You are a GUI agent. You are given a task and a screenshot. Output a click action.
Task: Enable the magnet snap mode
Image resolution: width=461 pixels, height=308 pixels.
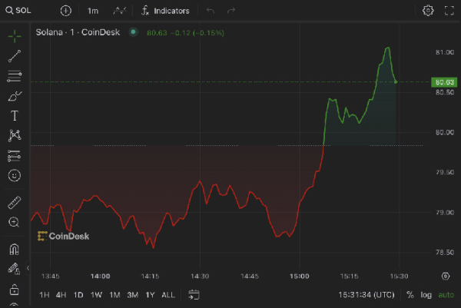(x=14, y=250)
